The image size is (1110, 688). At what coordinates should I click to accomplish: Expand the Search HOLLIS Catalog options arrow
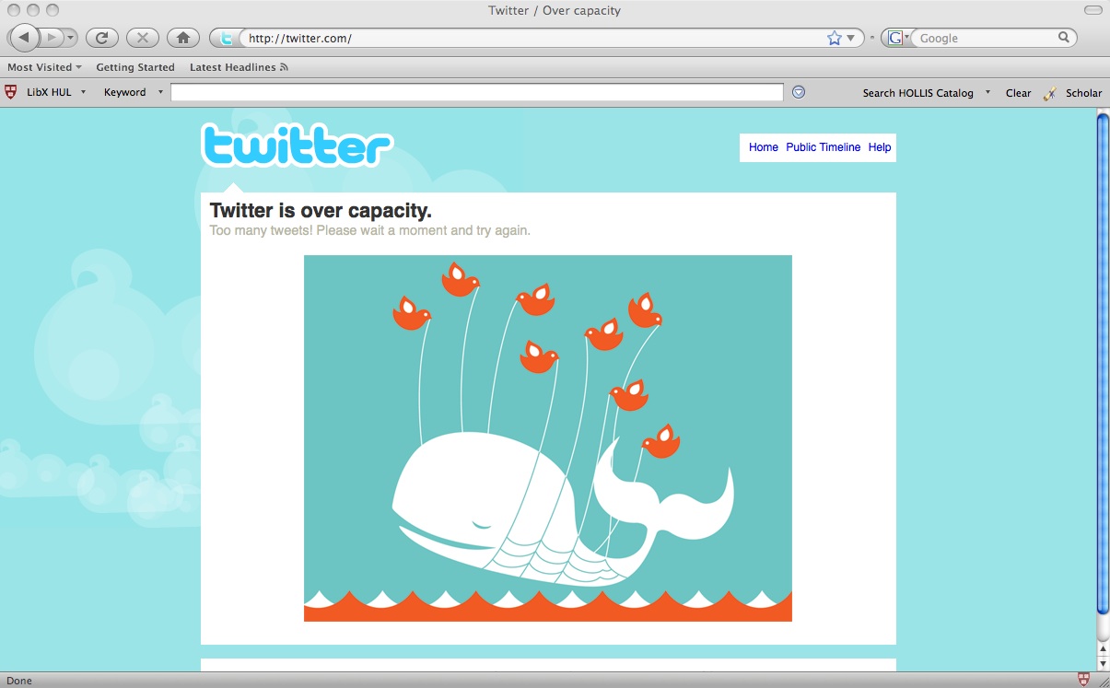(987, 92)
